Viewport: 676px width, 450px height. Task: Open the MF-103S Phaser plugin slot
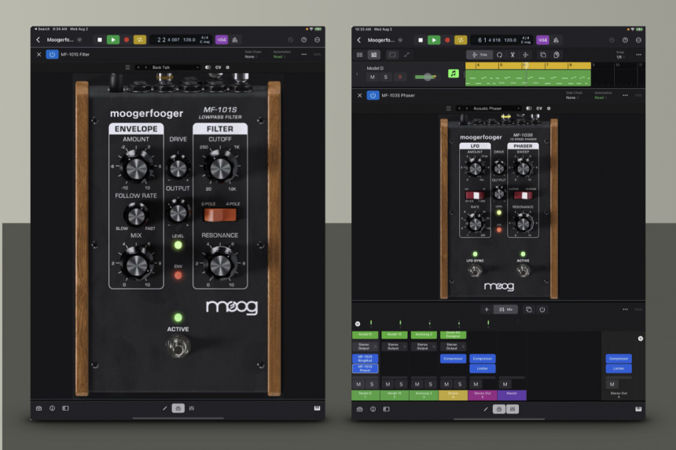366,368
